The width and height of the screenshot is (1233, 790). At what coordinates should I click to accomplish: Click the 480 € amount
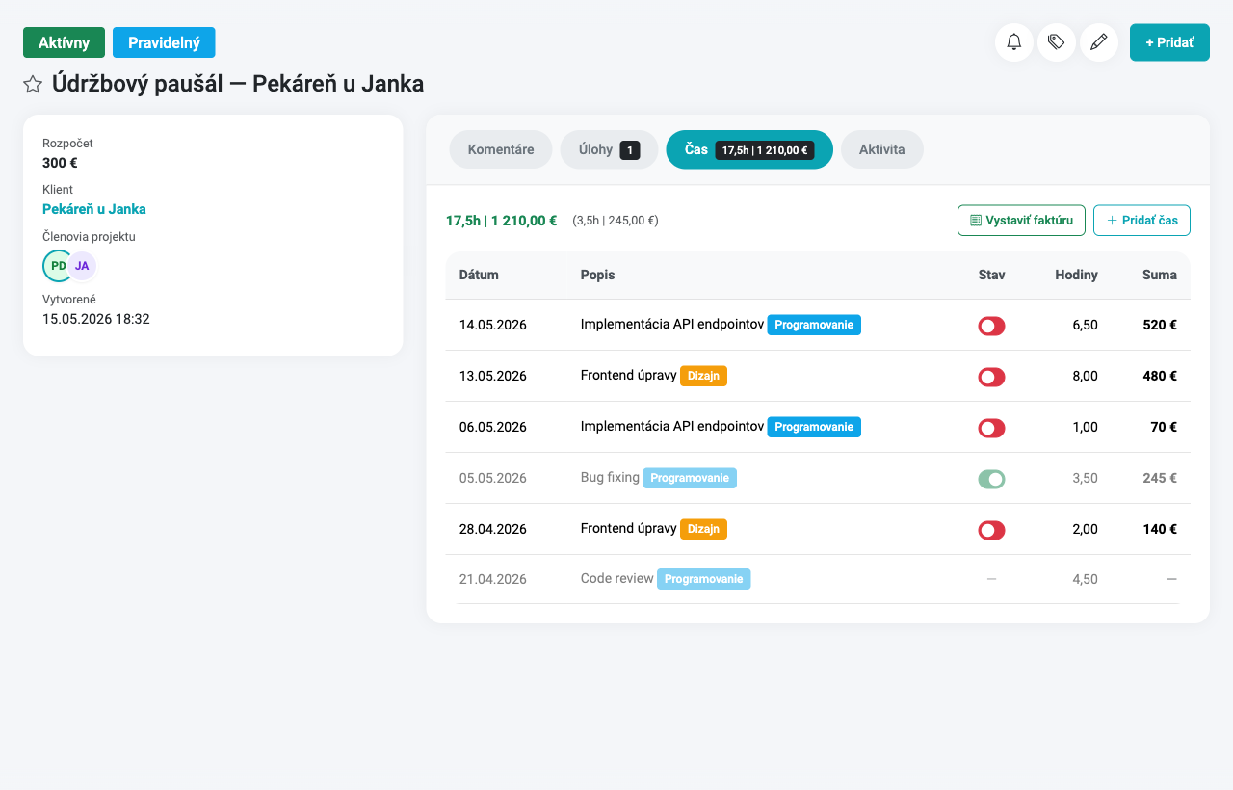tap(1160, 376)
